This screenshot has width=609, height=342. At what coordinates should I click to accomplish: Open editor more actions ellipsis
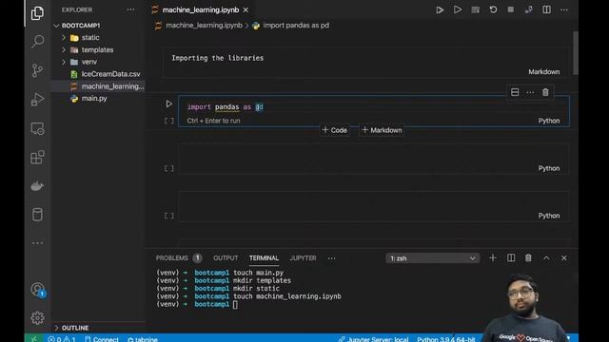564,9
